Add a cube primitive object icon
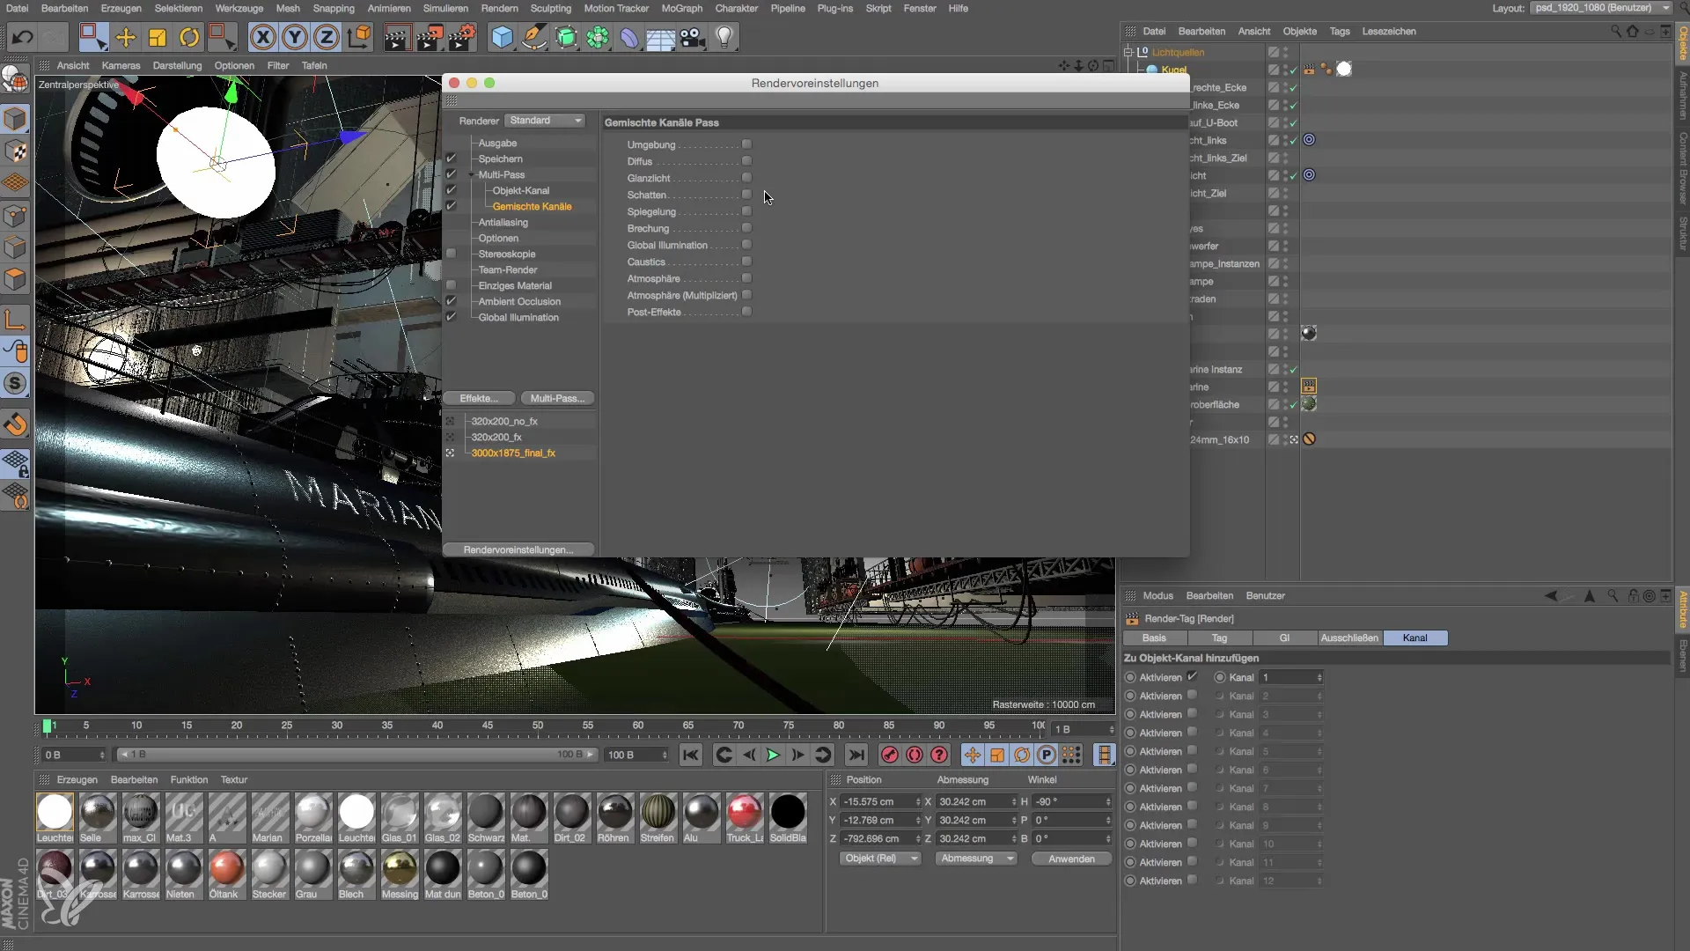 pyautogui.click(x=502, y=37)
